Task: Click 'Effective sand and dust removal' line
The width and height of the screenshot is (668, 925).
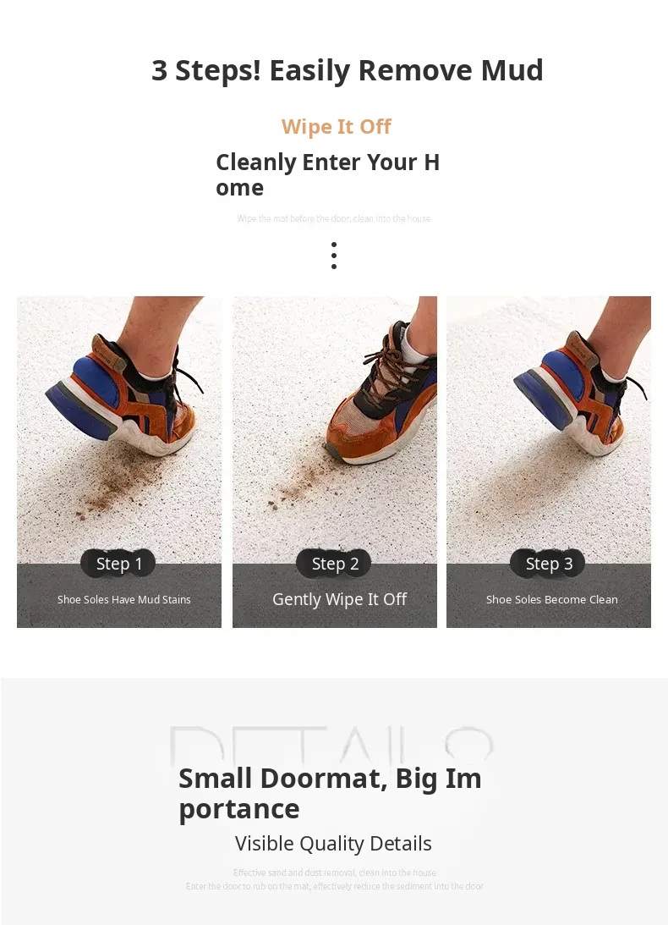Action: tap(335, 873)
